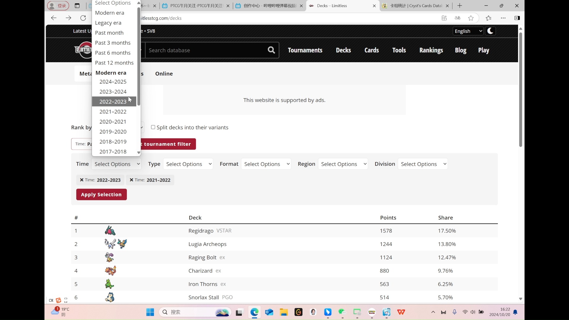
Task: Open new browser tab plus icon
Action: (x=460, y=6)
